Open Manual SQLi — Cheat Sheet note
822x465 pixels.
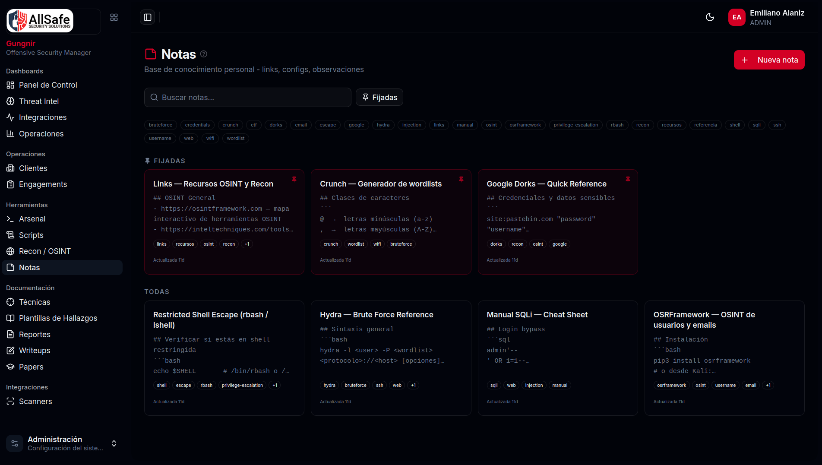[537, 315]
